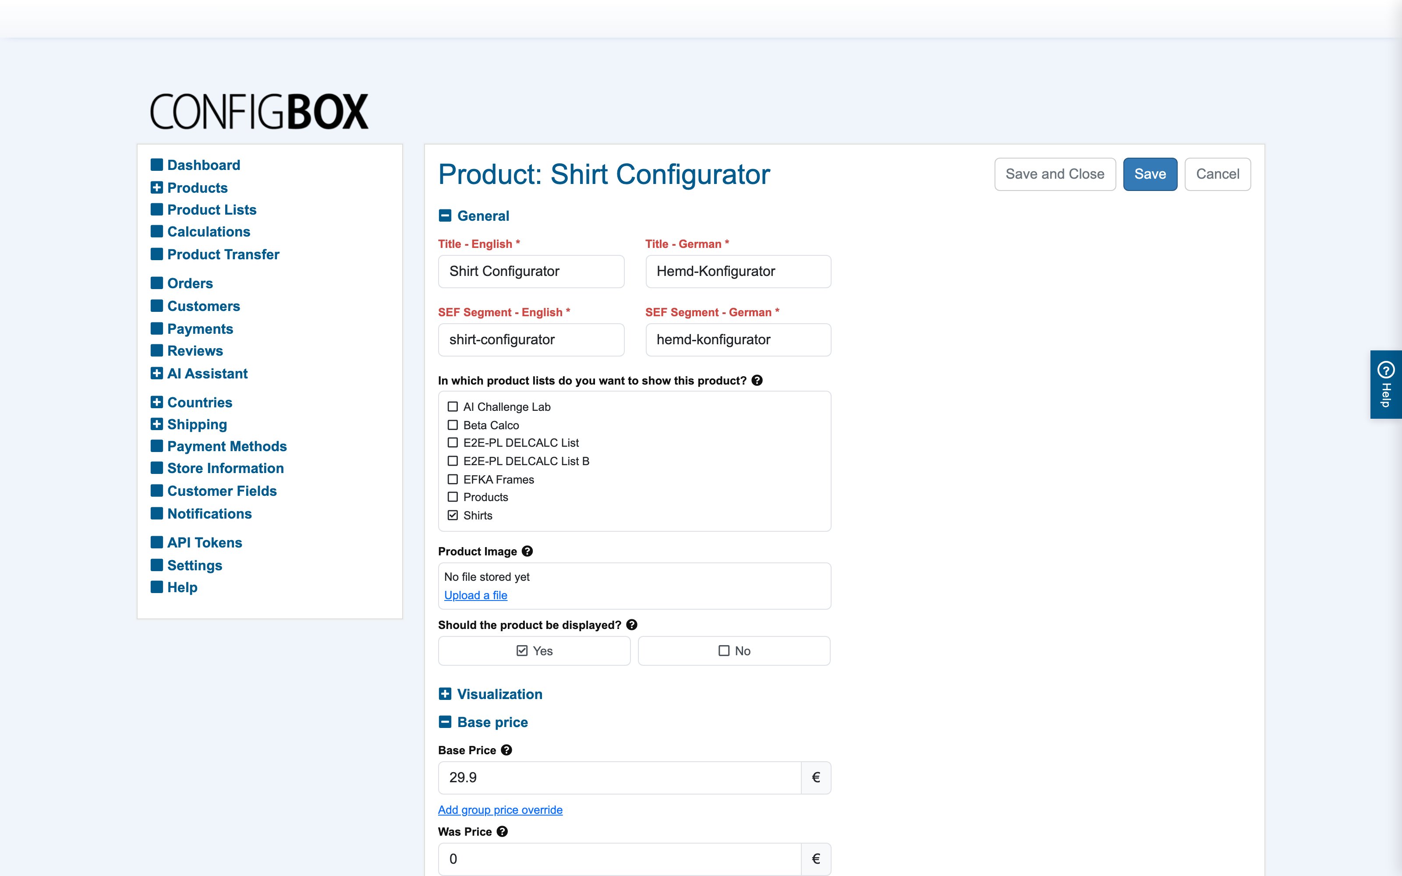The height and width of the screenshot is (876, 1402).
Task: Click the Dashboard square icon
Action: click(x=156, y=165)
